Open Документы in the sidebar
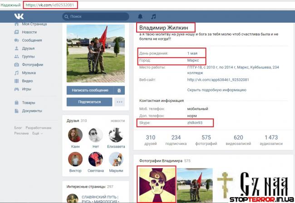This screenshot has height=203, width=295. click(32, 111)
